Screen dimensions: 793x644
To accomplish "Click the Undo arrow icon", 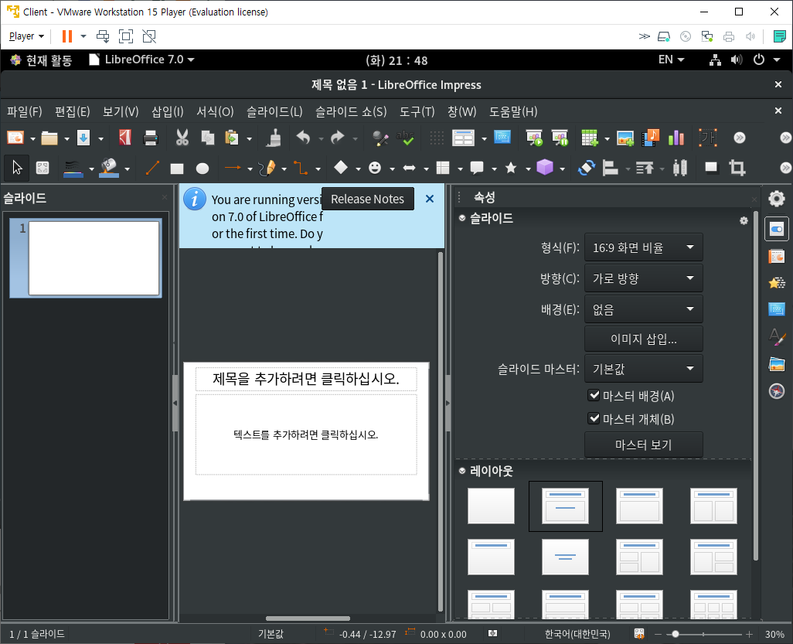I will click(x=304, y=138).
